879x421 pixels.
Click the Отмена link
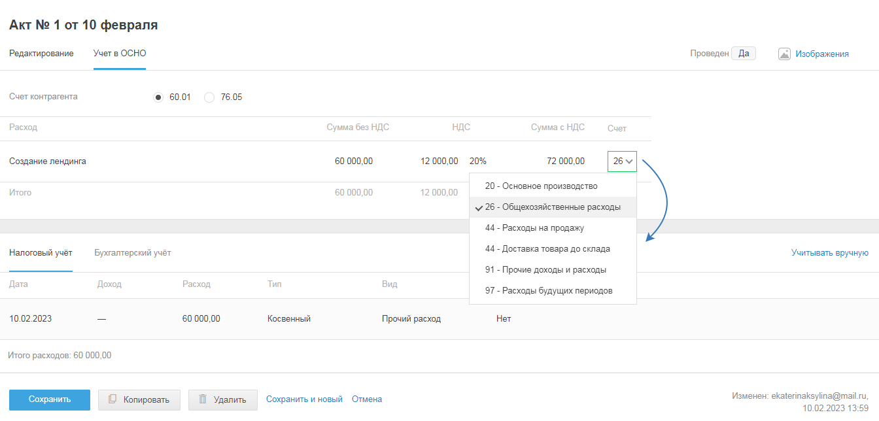tap(367, 399)
